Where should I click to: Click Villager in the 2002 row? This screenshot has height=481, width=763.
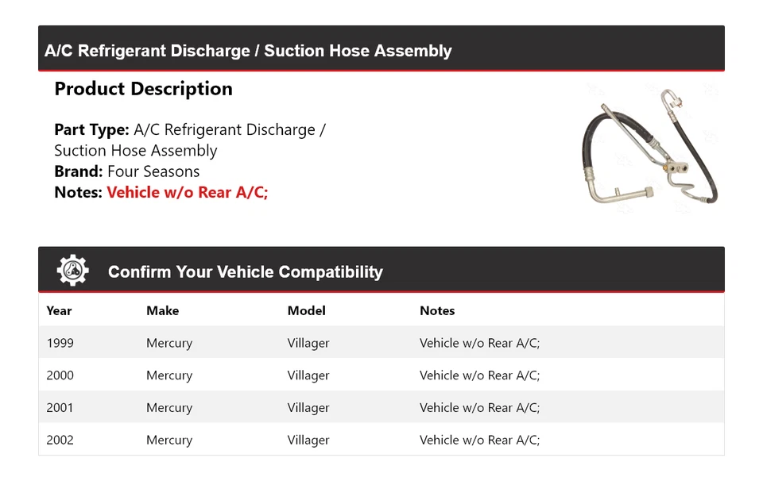(308, 440)
